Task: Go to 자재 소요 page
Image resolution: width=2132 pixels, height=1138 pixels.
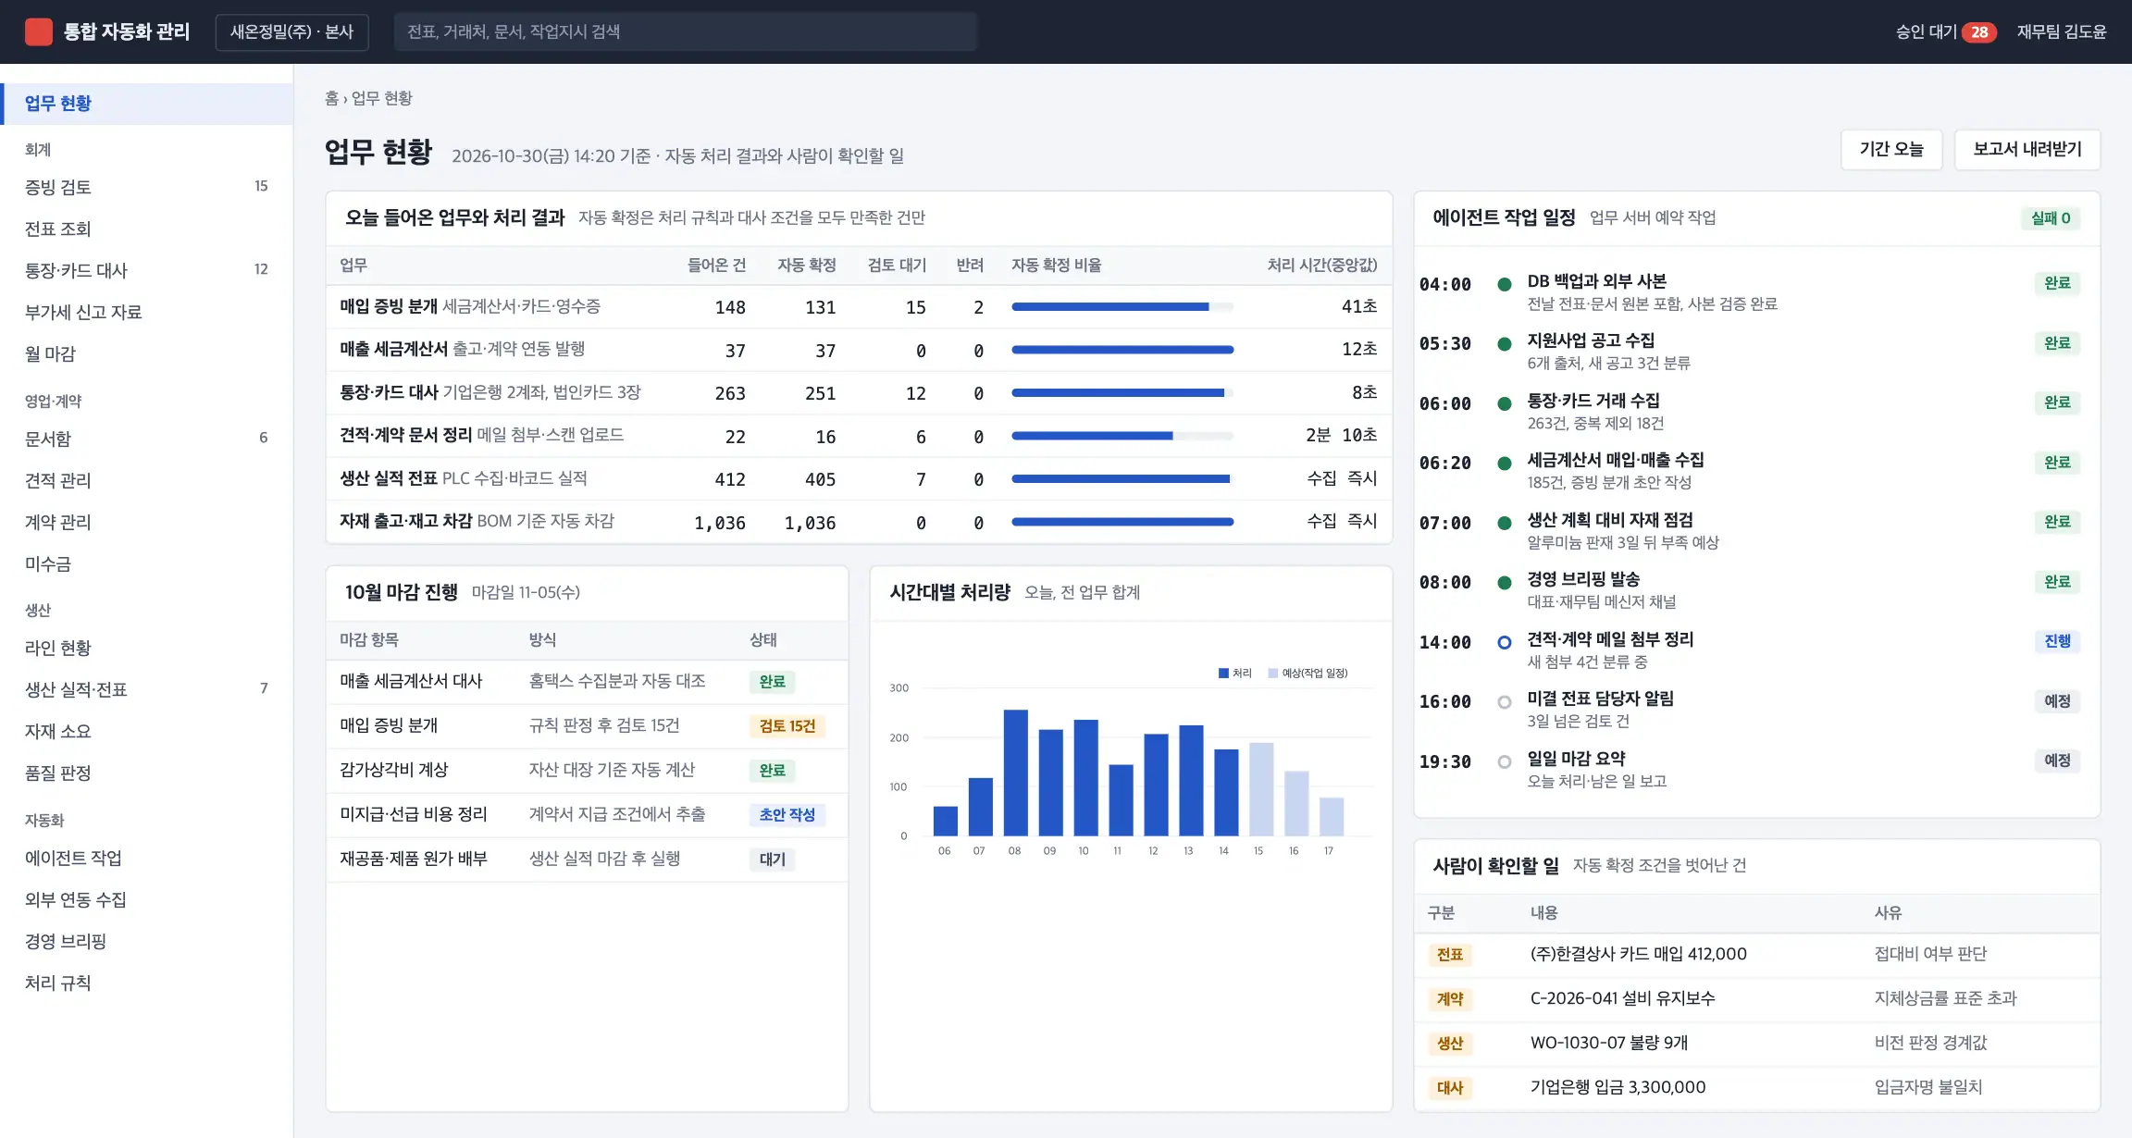Action: (146, 731)
